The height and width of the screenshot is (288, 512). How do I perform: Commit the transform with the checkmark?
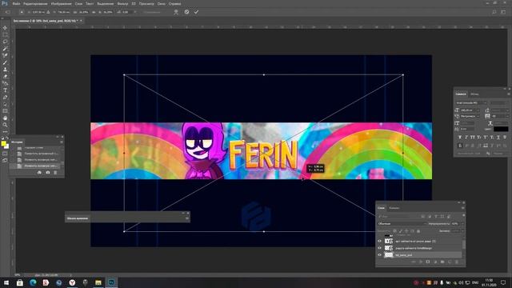click(196, 12)
